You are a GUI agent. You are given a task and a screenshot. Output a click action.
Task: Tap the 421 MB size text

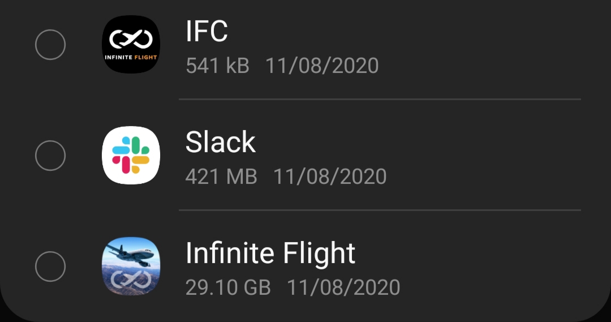(221, 177)
